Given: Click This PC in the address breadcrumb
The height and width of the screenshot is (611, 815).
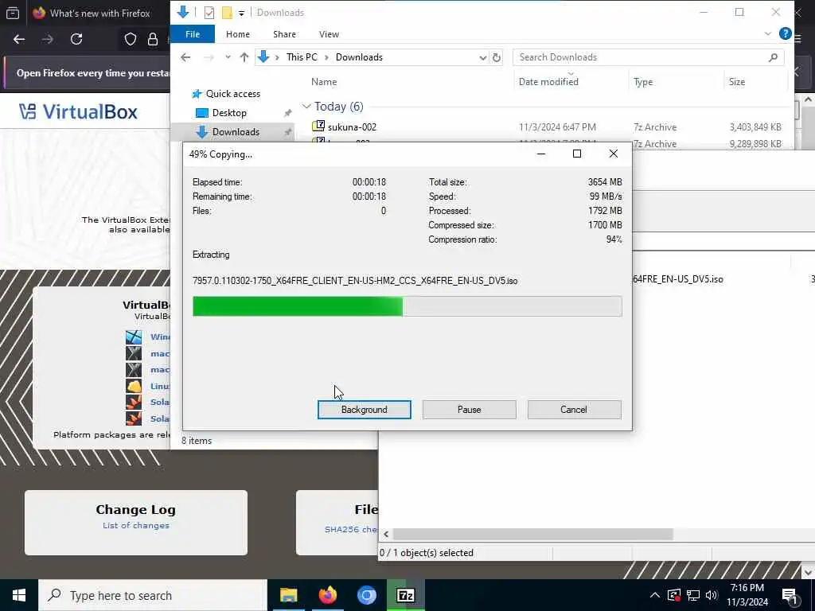Looking at the screenshot, I should (x=302, y=57).
